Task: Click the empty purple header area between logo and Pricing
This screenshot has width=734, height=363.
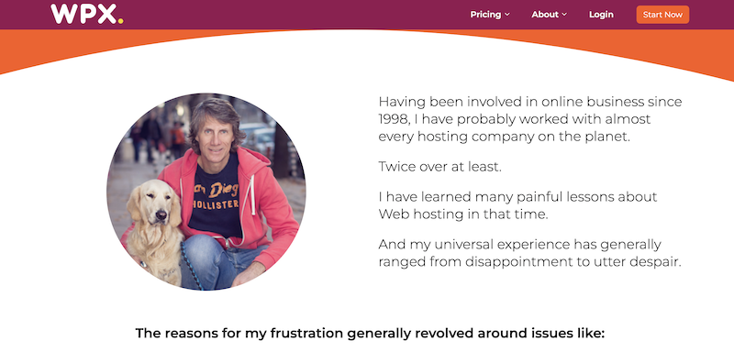Action: tap(295, 15)
